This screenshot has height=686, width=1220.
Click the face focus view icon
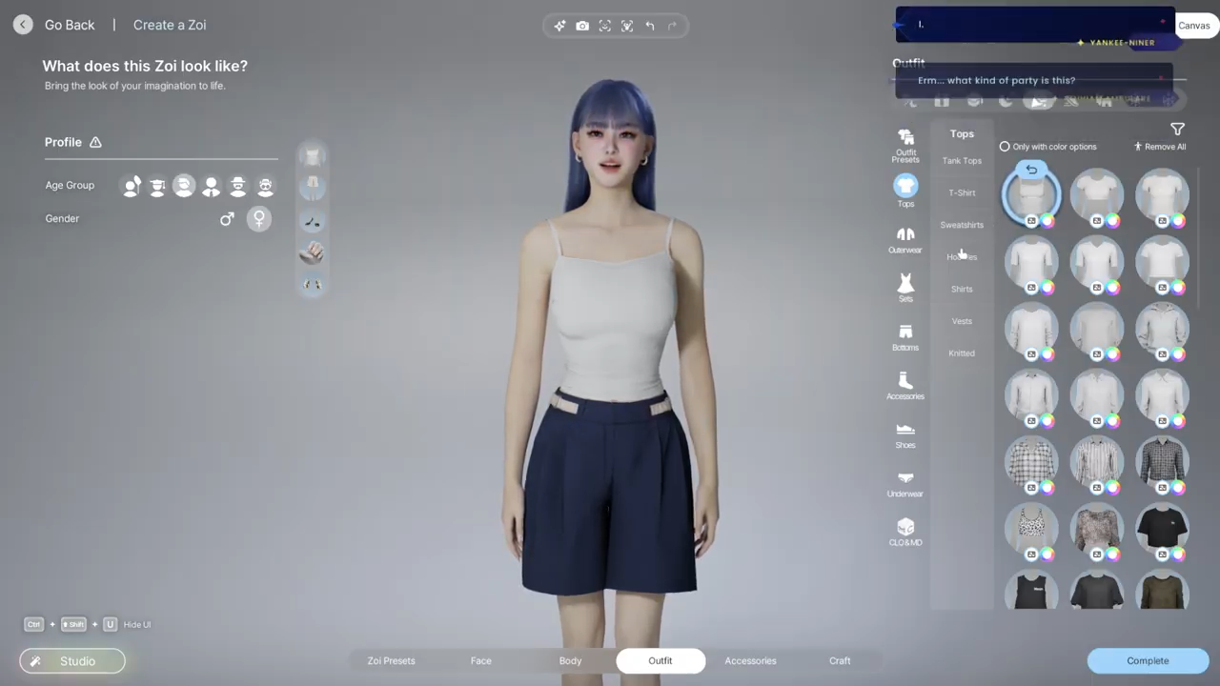point(604,26)
